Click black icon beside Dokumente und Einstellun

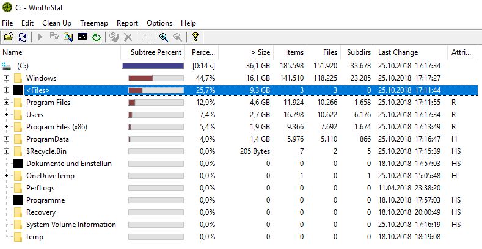coord(18,164)
